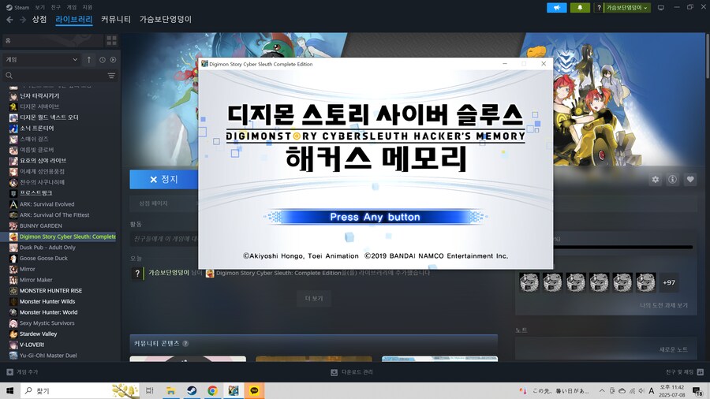The image size is (710, 399).
Task: Click the Steam logo menu
Action: [17, 7]
